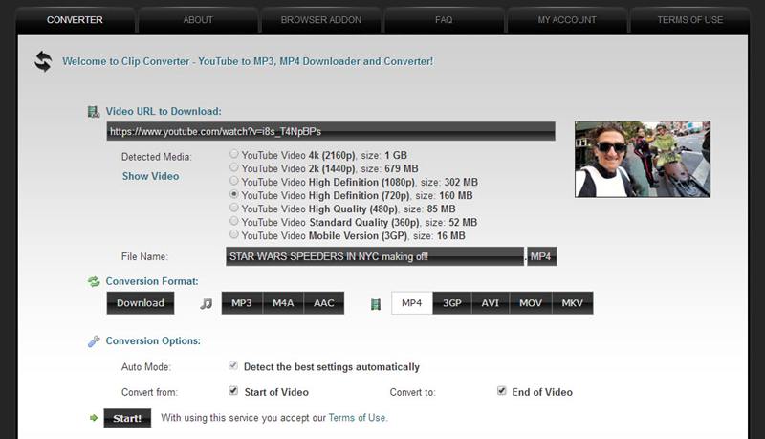Open the My Account tab
Screen dimensions: 765x439
click(567, 20)
